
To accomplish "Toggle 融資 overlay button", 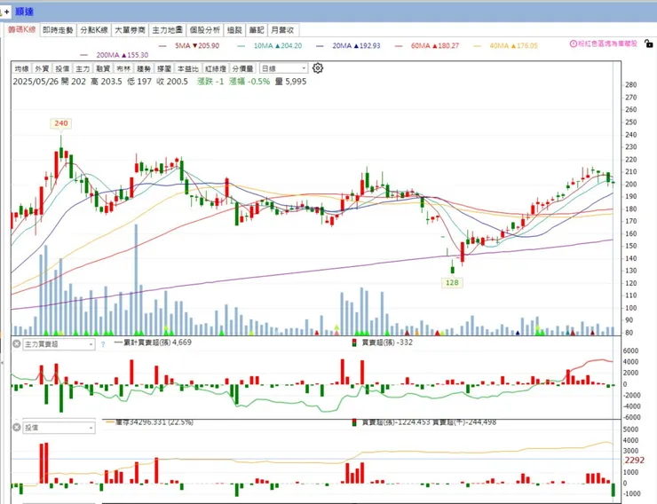I will [103, 68].
